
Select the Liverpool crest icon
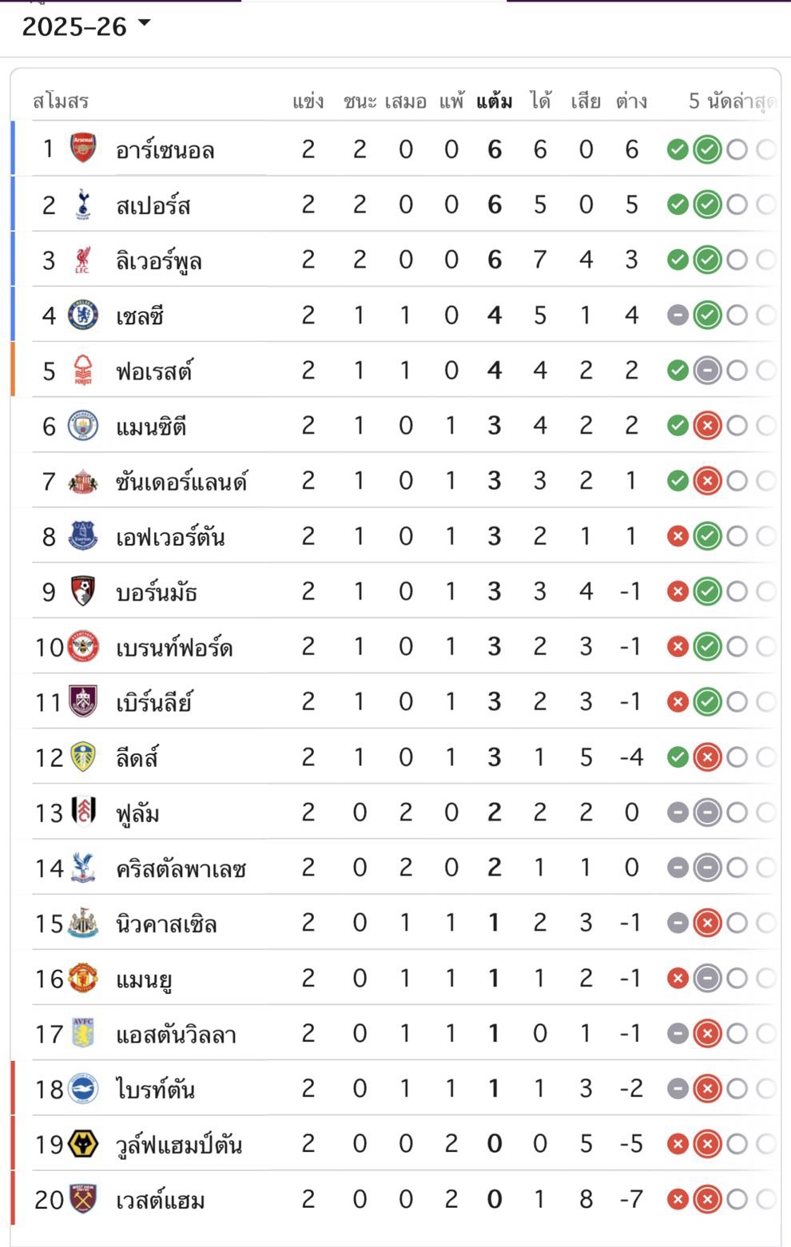click(x=83, y=260)
